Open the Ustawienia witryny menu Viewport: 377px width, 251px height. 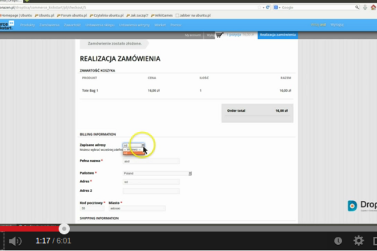[134, 25]
